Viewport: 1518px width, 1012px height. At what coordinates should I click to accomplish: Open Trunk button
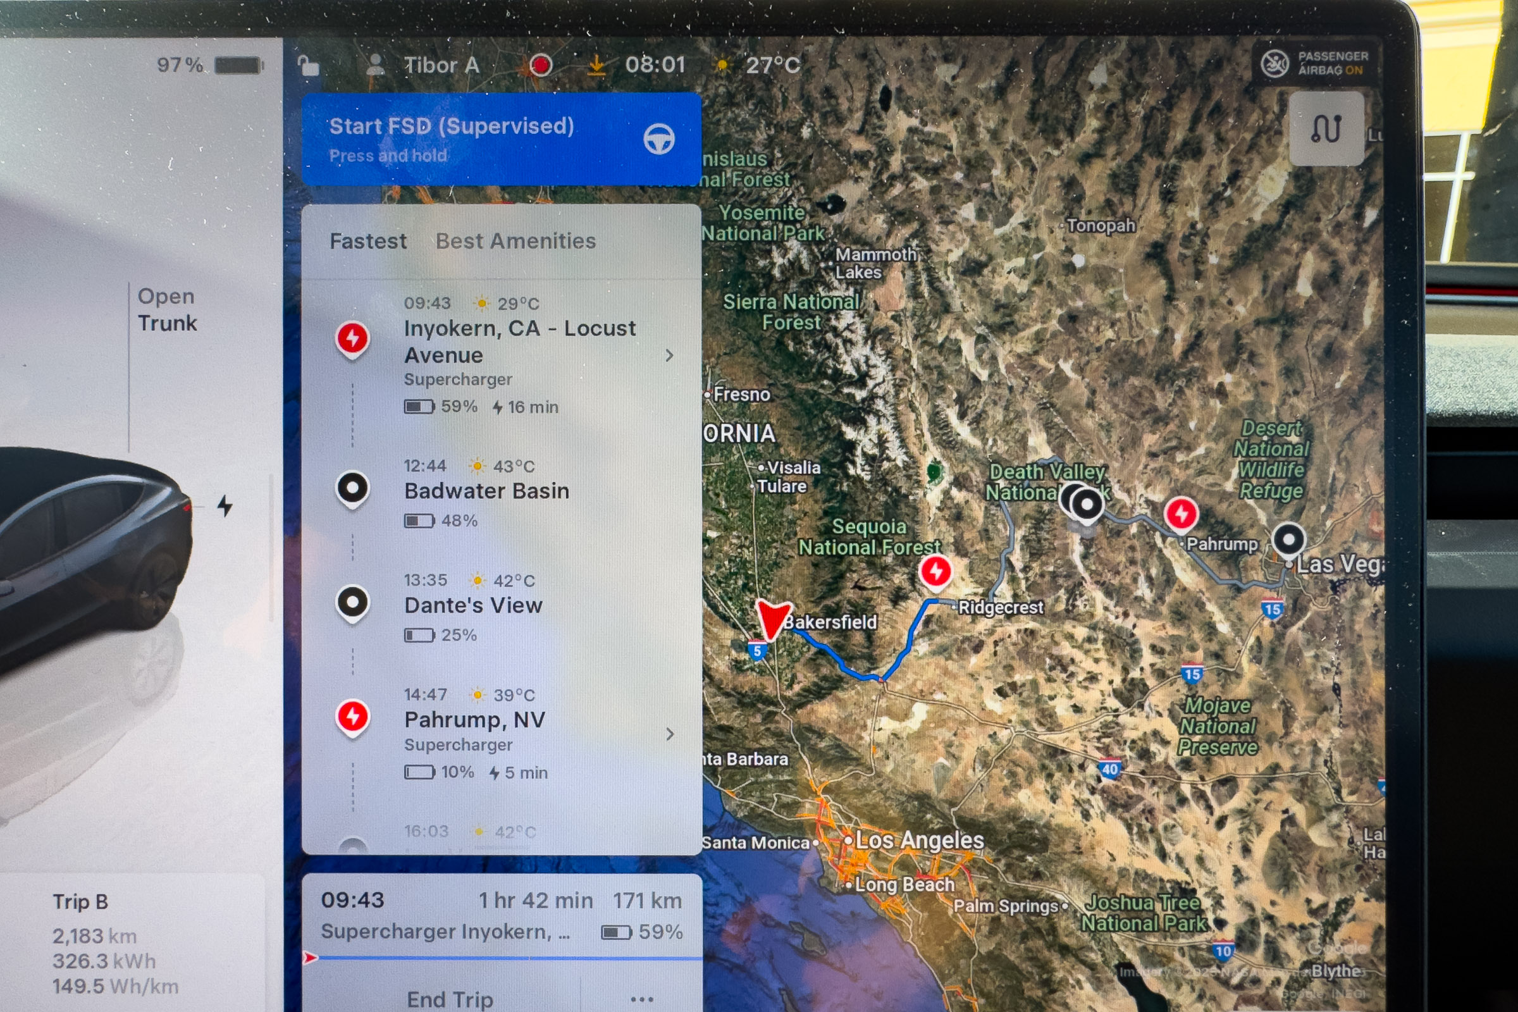tap(167, 309)
